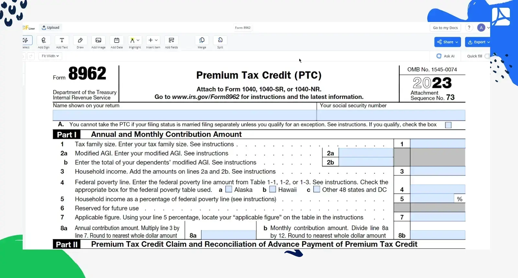This screenshot has width=518, height=278.
Task: Pick the Add Text tool
Action: click(x=62, y=42)
